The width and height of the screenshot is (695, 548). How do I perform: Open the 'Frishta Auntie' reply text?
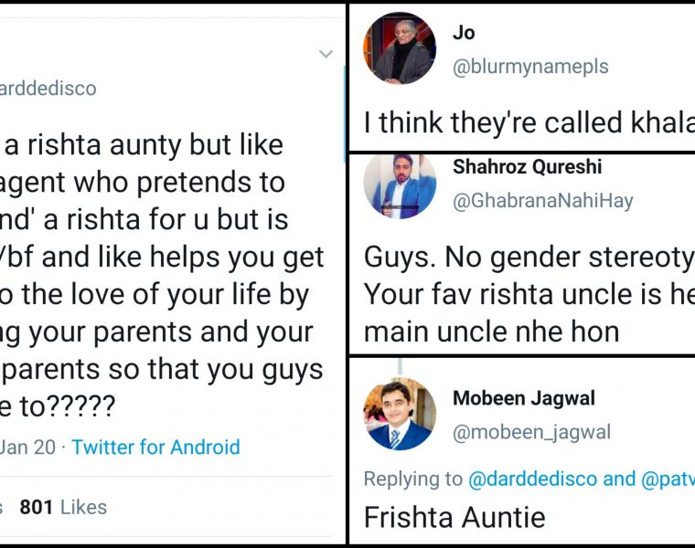pyautogui.click(x=454, y=517)
